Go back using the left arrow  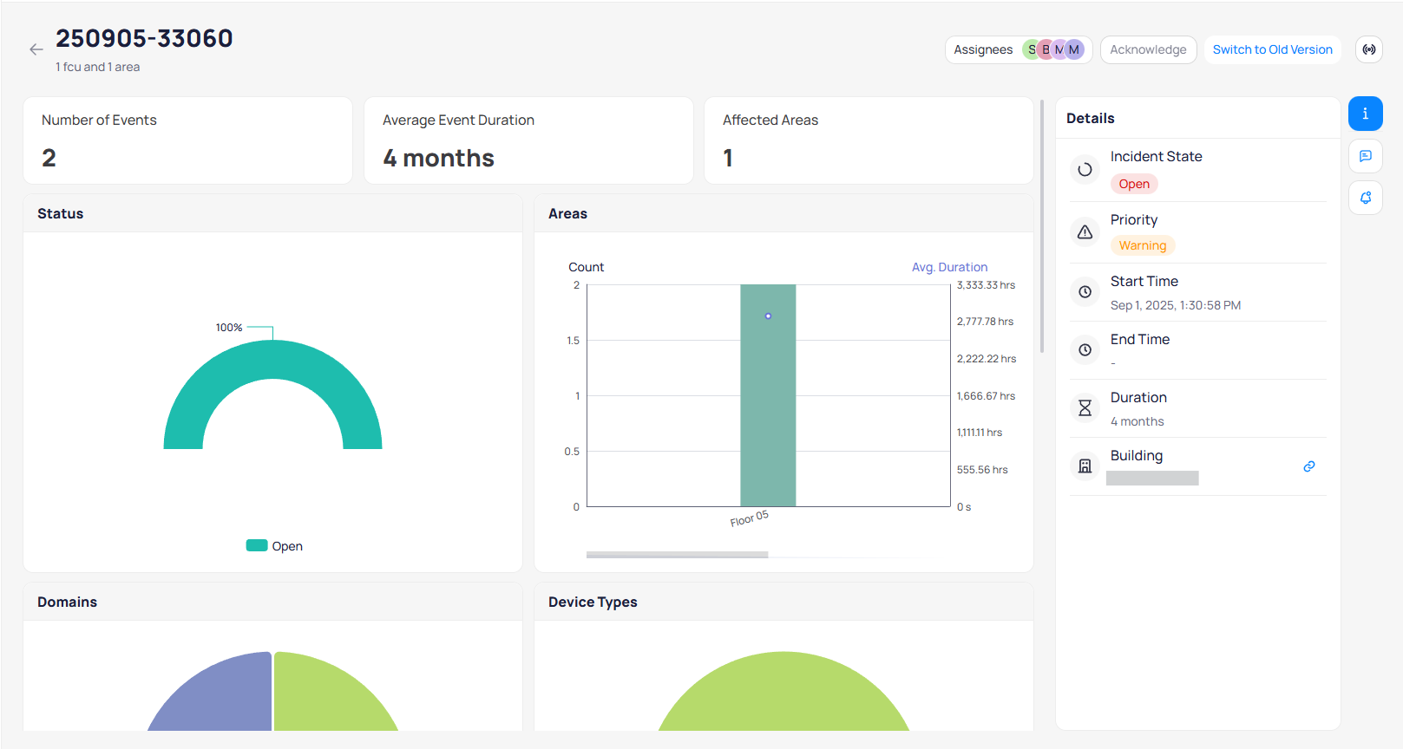coord(36,49)
